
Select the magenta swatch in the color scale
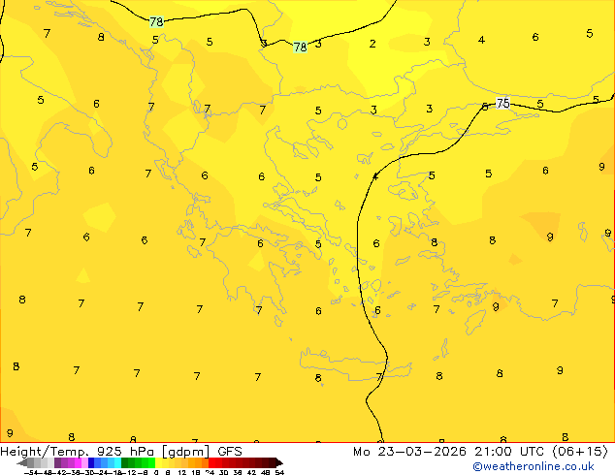pos(78,462)
